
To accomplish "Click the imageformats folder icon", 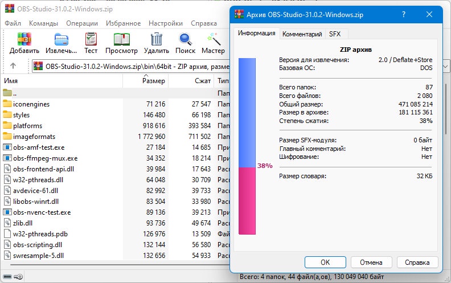I will (7, 136).
